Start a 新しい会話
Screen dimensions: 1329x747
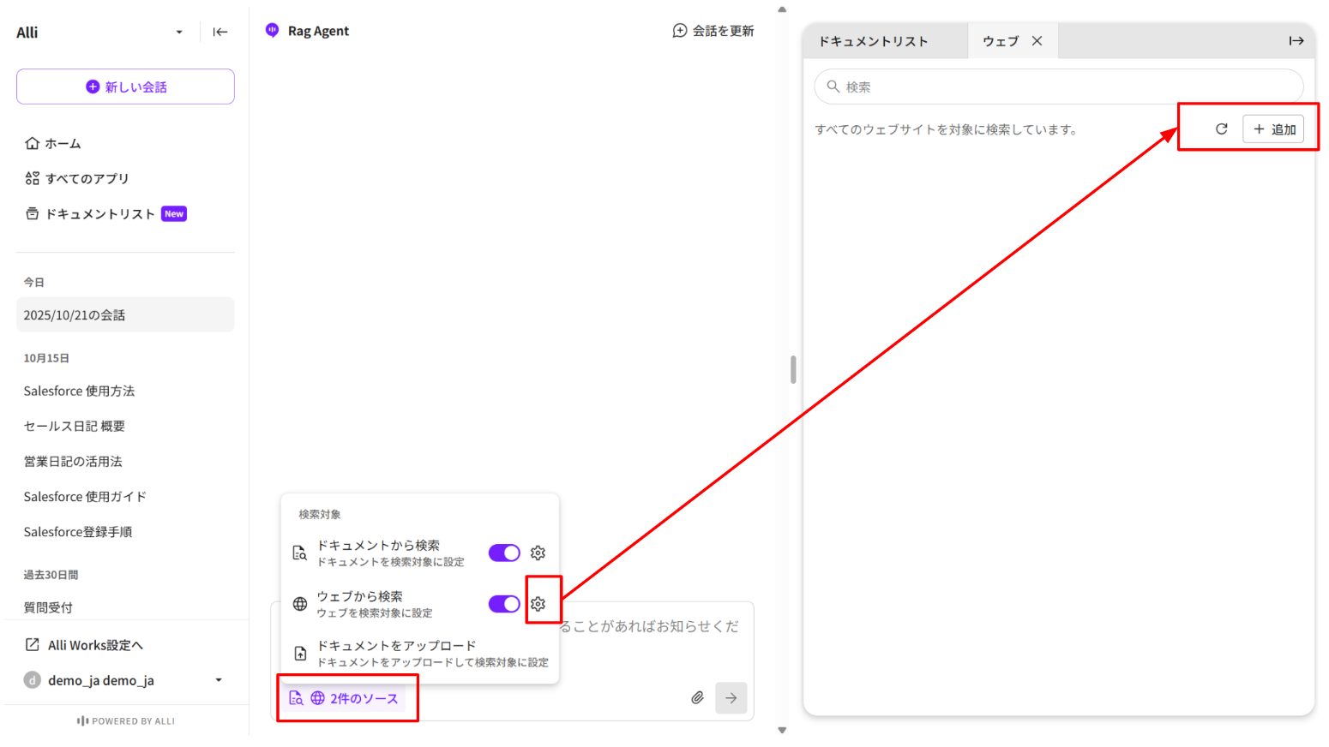pyautogui.click(x=125, y=87)
